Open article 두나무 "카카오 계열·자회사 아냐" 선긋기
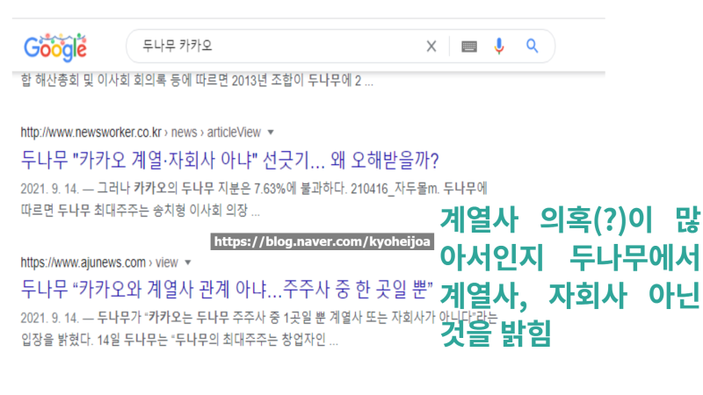The width and height of the screenshot is (703, 395). 229,160
